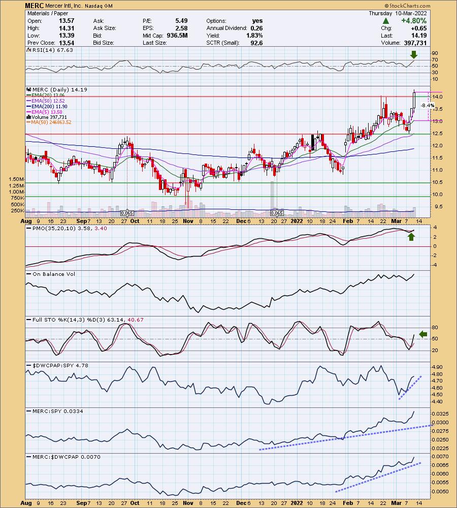Click the date 'Thursday 10-Mar-2022'
This screenshot has width=457, height=508.
click(398, 13)
